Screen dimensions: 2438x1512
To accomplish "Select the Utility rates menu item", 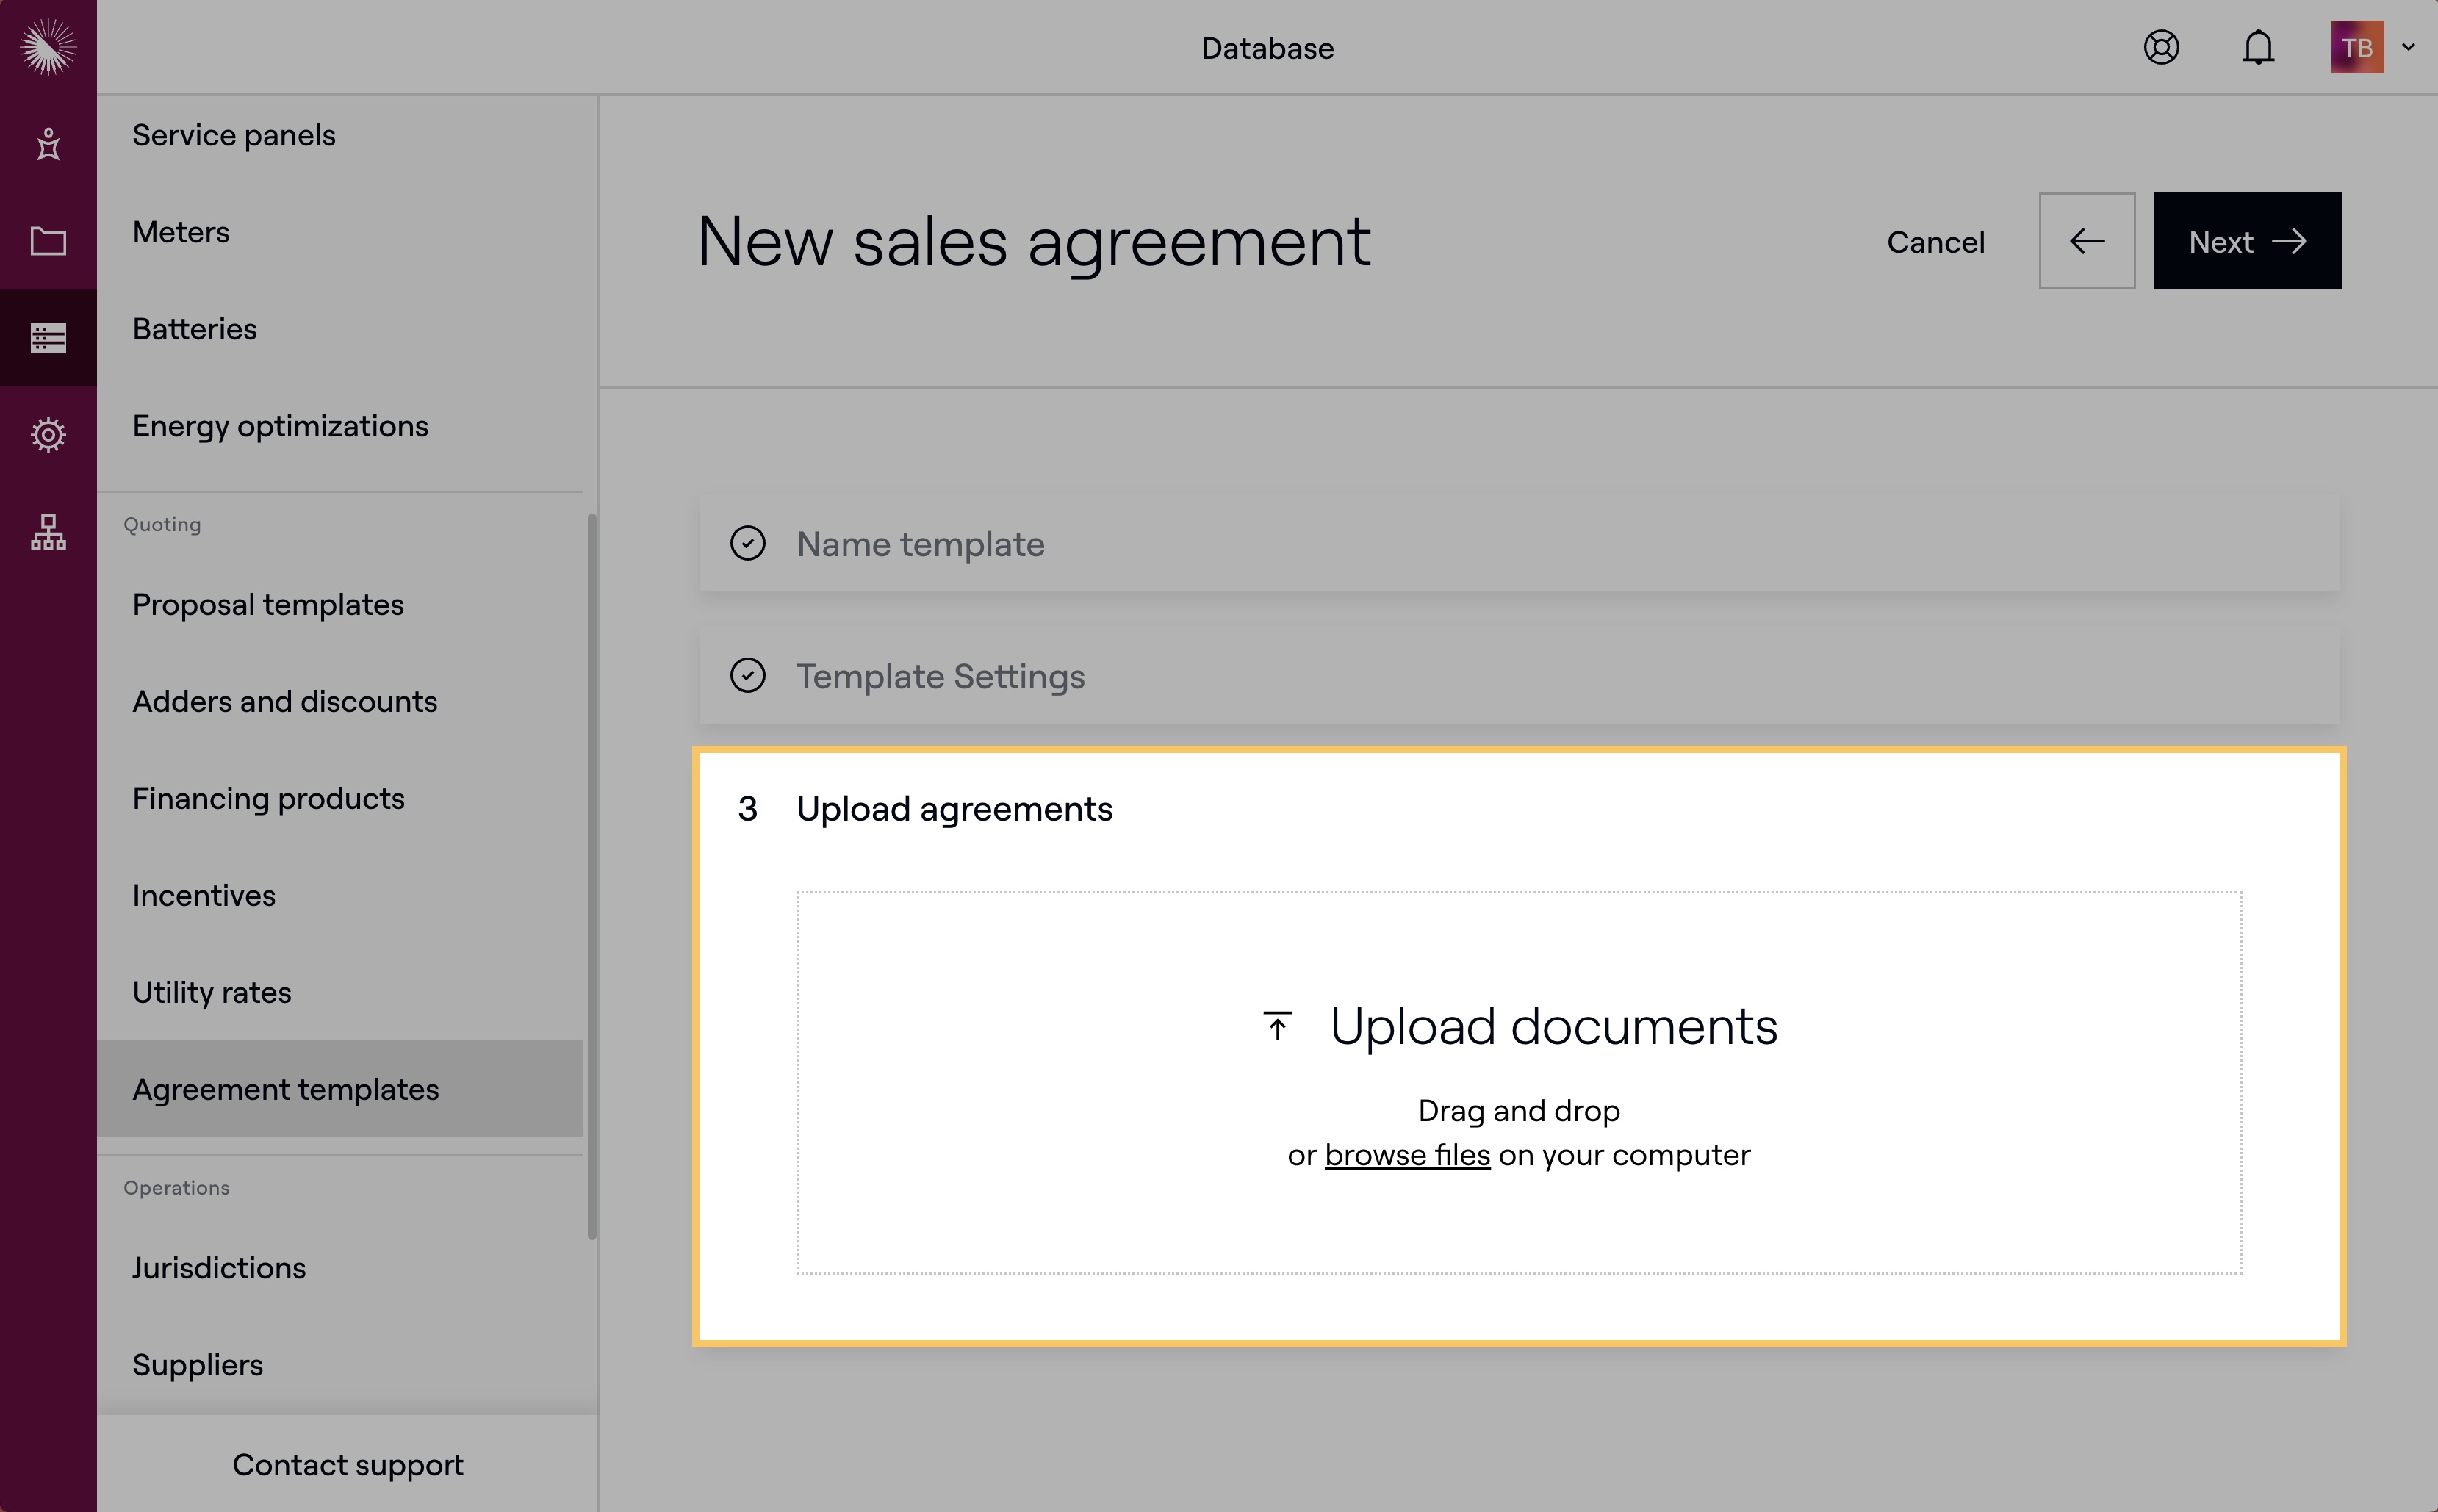I will coord(212,993).
